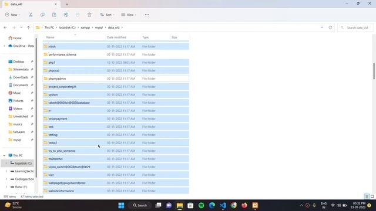Open XAMPP from taskbar

point(255,205)
